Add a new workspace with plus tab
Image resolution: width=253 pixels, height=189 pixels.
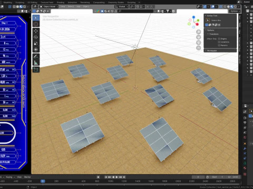[x=139, y=3]
